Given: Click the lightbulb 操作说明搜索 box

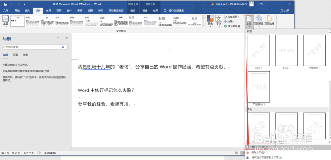Looking at the screenshot, I should (x=174, y=11).
